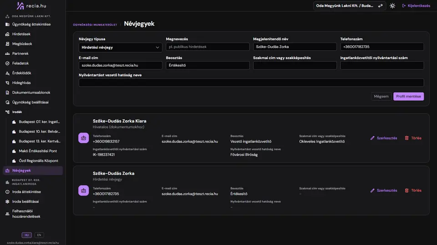Focus the Megnevezés input field
The width and height of the screenshot is (437, 245).
tap(208, 47)
